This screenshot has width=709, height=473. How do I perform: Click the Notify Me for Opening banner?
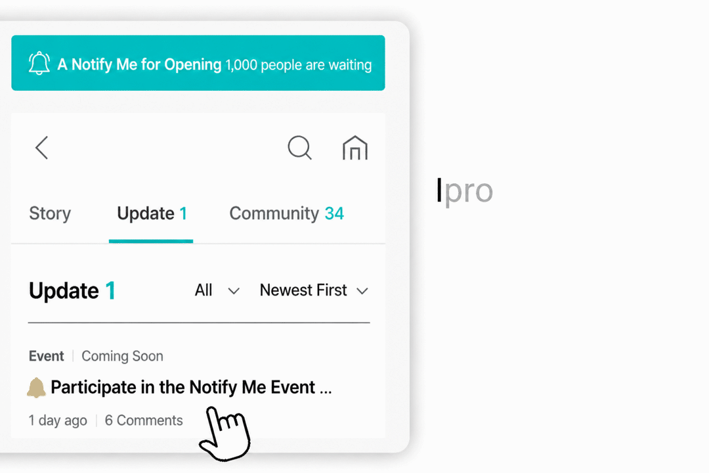click(x=198, y=63)
